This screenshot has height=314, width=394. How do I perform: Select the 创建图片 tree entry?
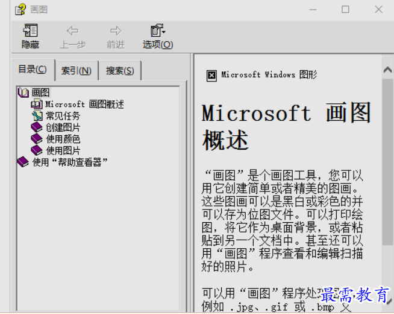[63, 127]
